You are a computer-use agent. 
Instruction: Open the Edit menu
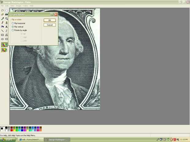click(7, 6)
